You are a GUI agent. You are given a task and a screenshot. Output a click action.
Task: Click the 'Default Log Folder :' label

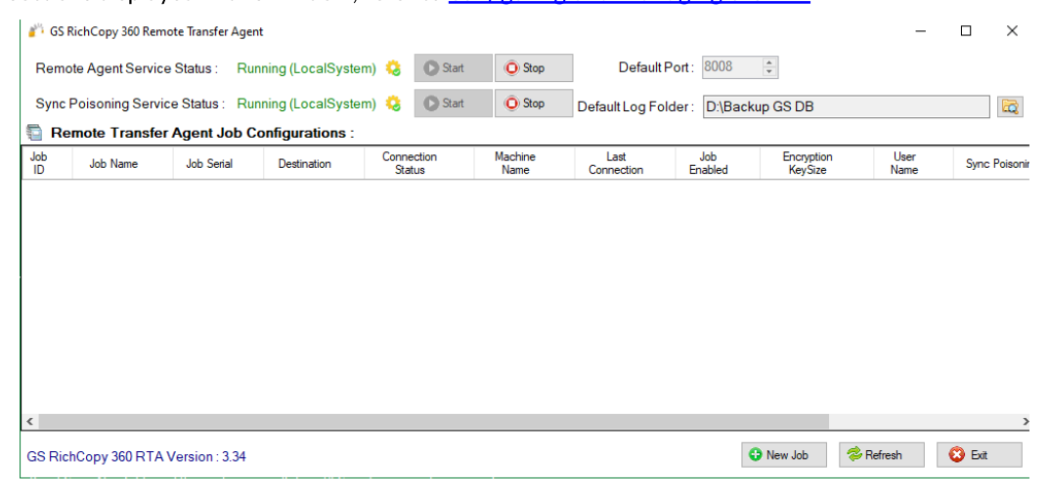635,106
